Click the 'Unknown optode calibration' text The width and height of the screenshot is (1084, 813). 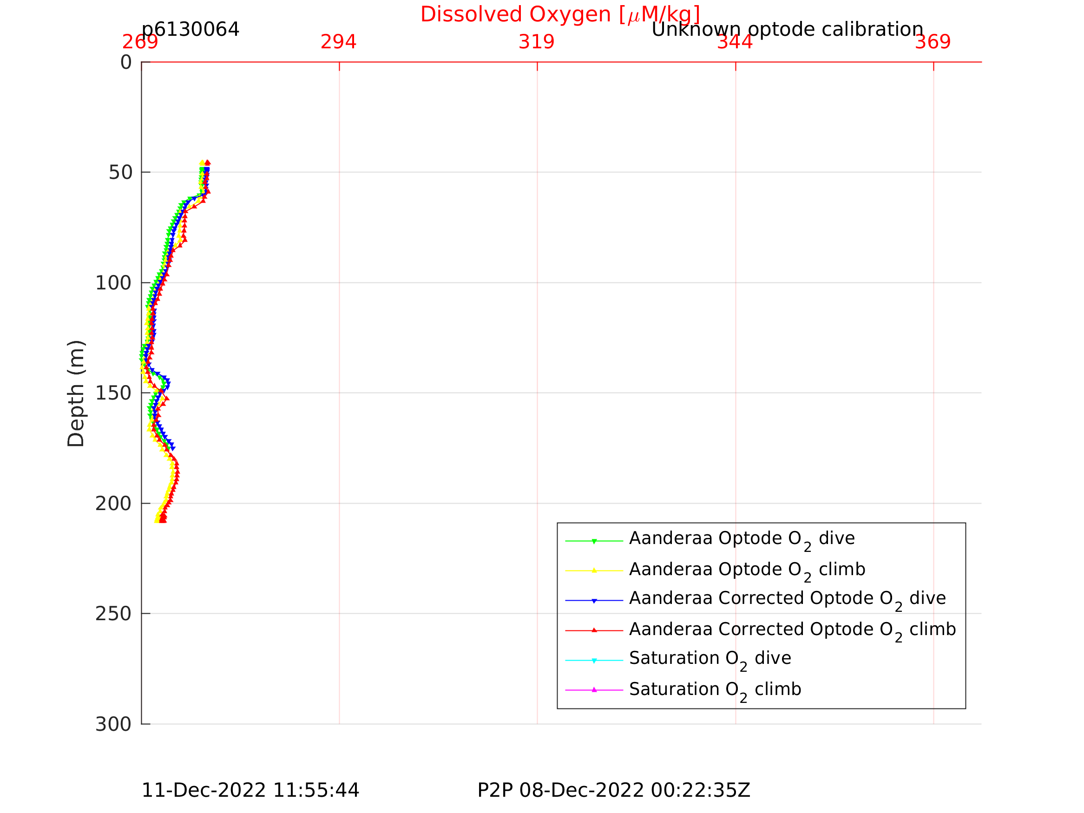coord(787,29)
